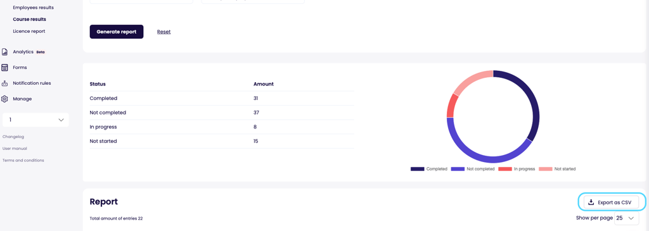Open the account selector dropdown showing 1

tap(35, 120)
